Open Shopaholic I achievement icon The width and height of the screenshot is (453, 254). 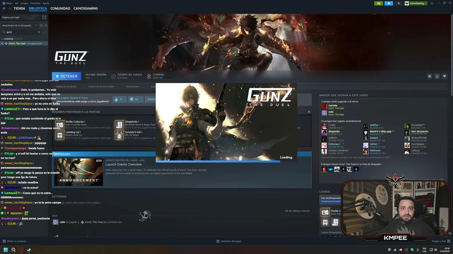119,125
